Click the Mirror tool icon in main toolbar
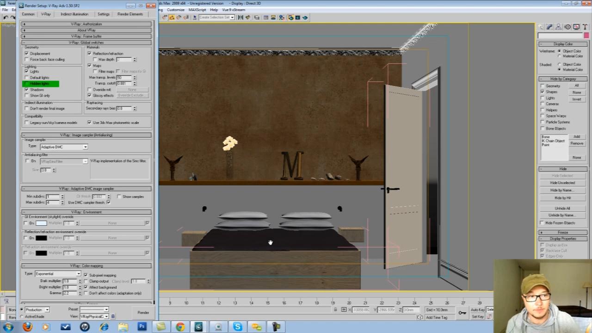This screenshot has height=333, width=592. (x=240, y=18)
